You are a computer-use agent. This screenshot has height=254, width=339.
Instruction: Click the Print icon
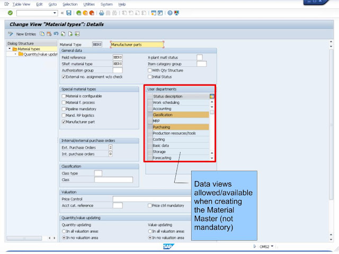[x=101, y=13]
